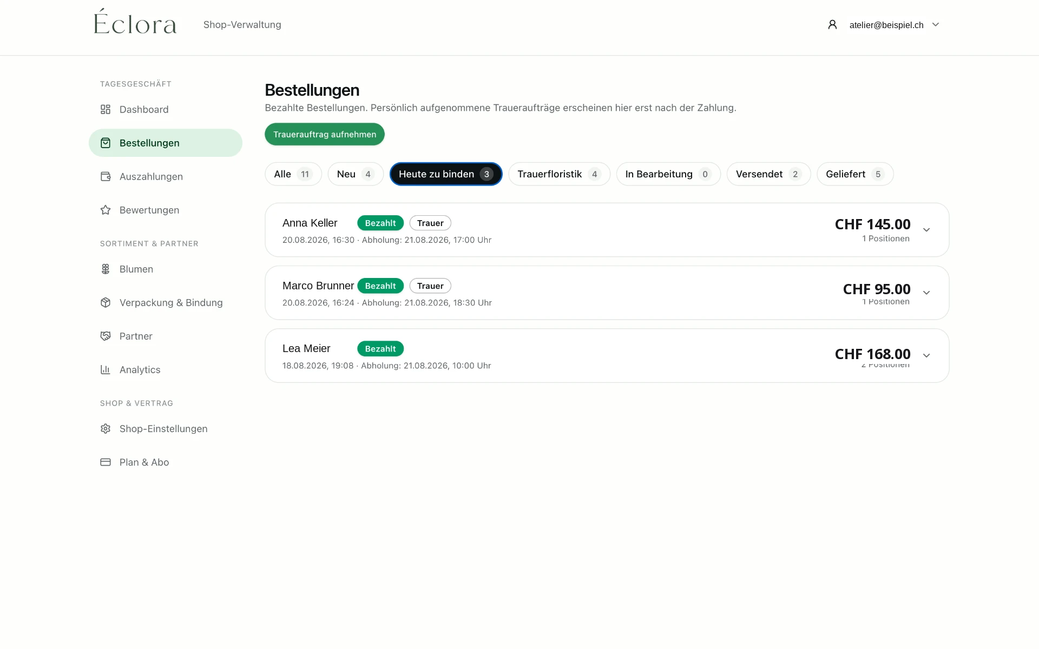Click the Shop-Einstellungen gear icon
Image resolution: width=1039 pixels, height=649 pixels.
pyautogui.click(x=106, y=428)
